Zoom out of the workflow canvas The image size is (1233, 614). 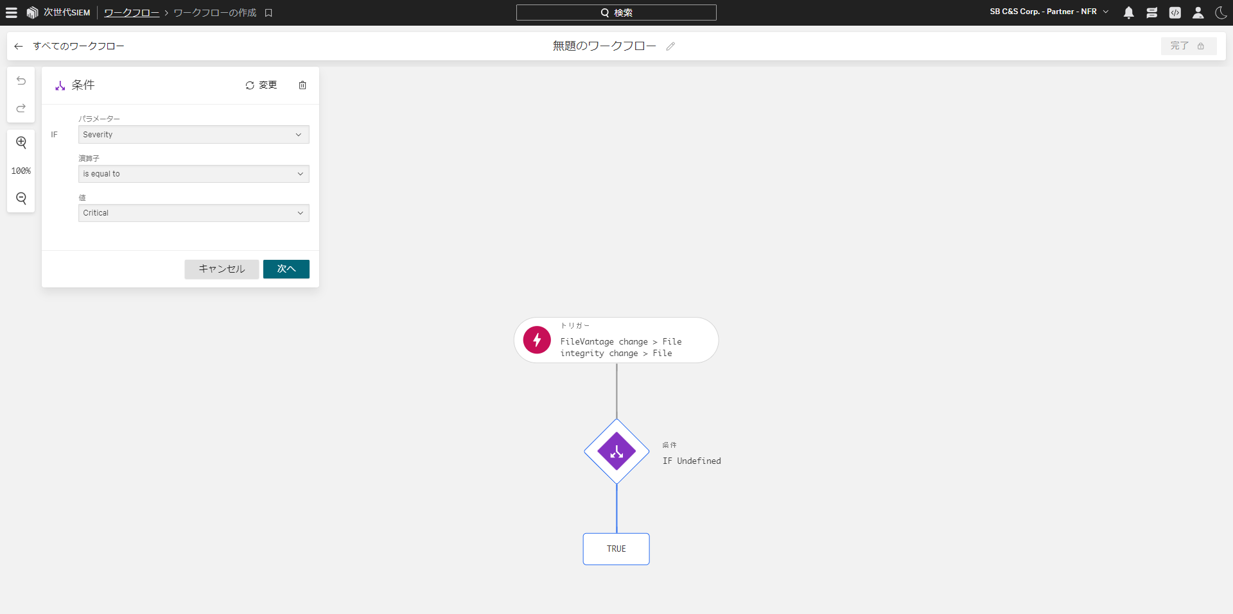[21, 198]
